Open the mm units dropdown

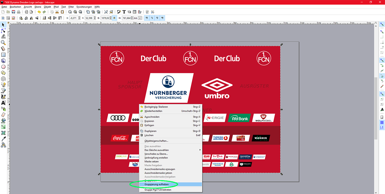tap(140, 18)
